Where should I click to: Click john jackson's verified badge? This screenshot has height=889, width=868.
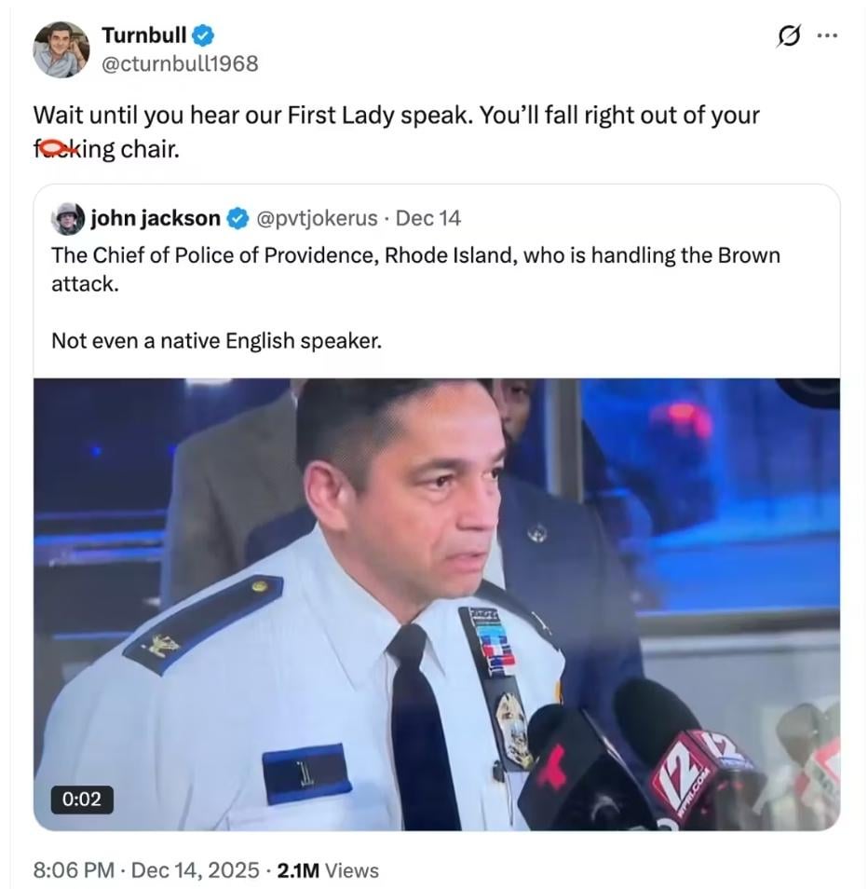pyautogui.click(x=237, y=219)
